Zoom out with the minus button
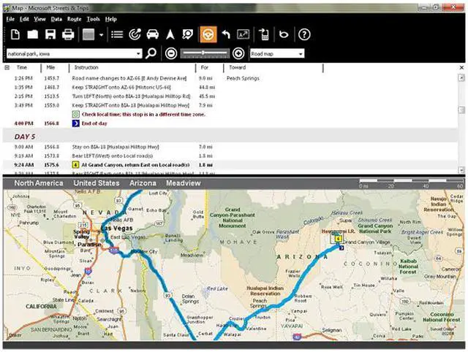Image resolution: width=468 pixels, height=352 pixels. coord(170,53)
